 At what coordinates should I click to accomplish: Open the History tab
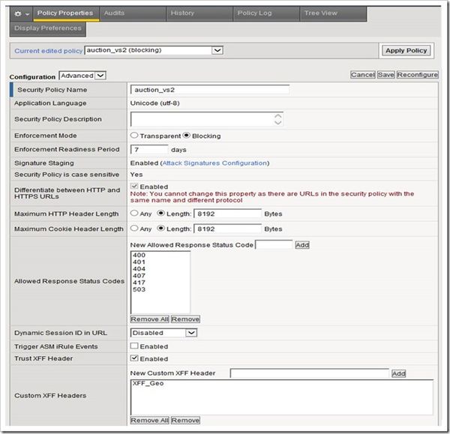[x=199, y=13]
